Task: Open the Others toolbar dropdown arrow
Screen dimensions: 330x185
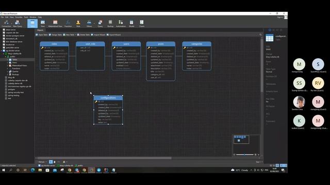Action: tap(94, 24)
